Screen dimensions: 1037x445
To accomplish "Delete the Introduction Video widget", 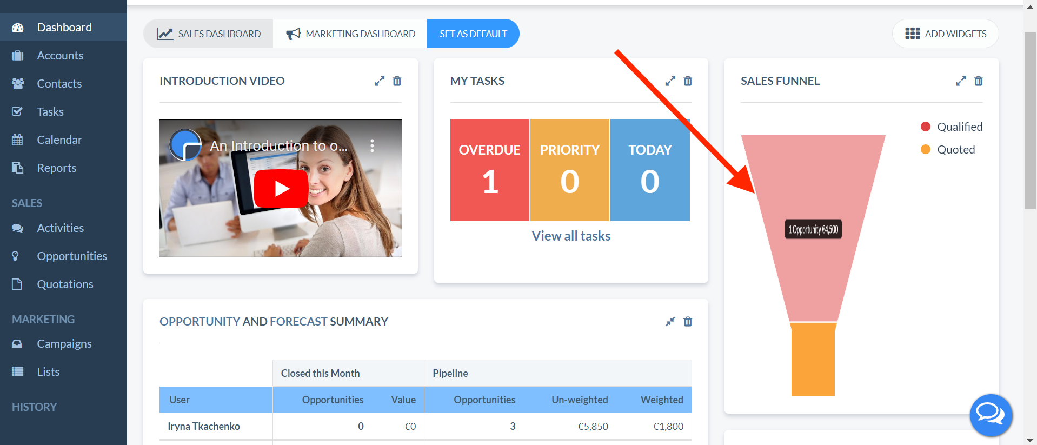I will tap(397, 81).
